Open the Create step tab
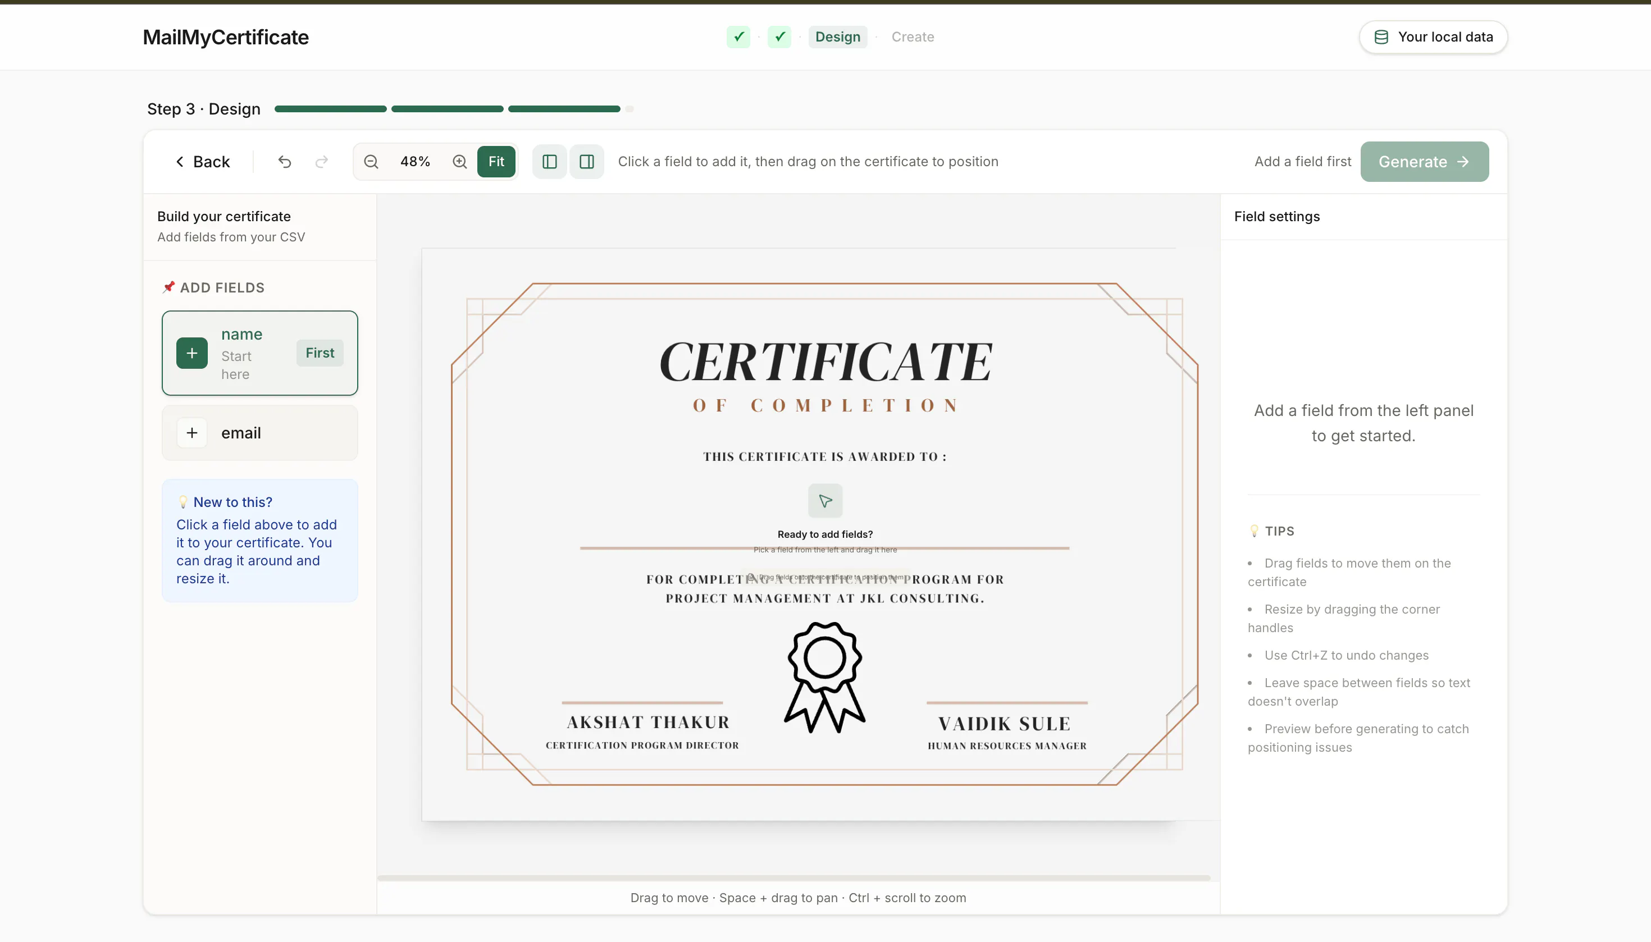The width and height of the screenshot is (1651, 942). point(913,37)
